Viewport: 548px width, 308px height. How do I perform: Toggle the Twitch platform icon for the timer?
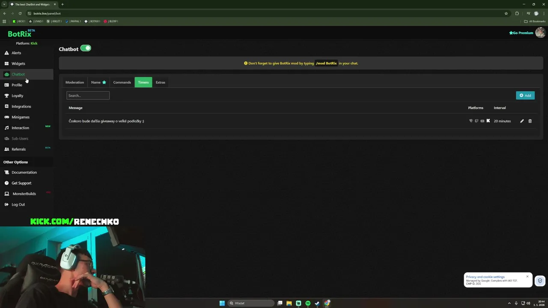point(477,121)
